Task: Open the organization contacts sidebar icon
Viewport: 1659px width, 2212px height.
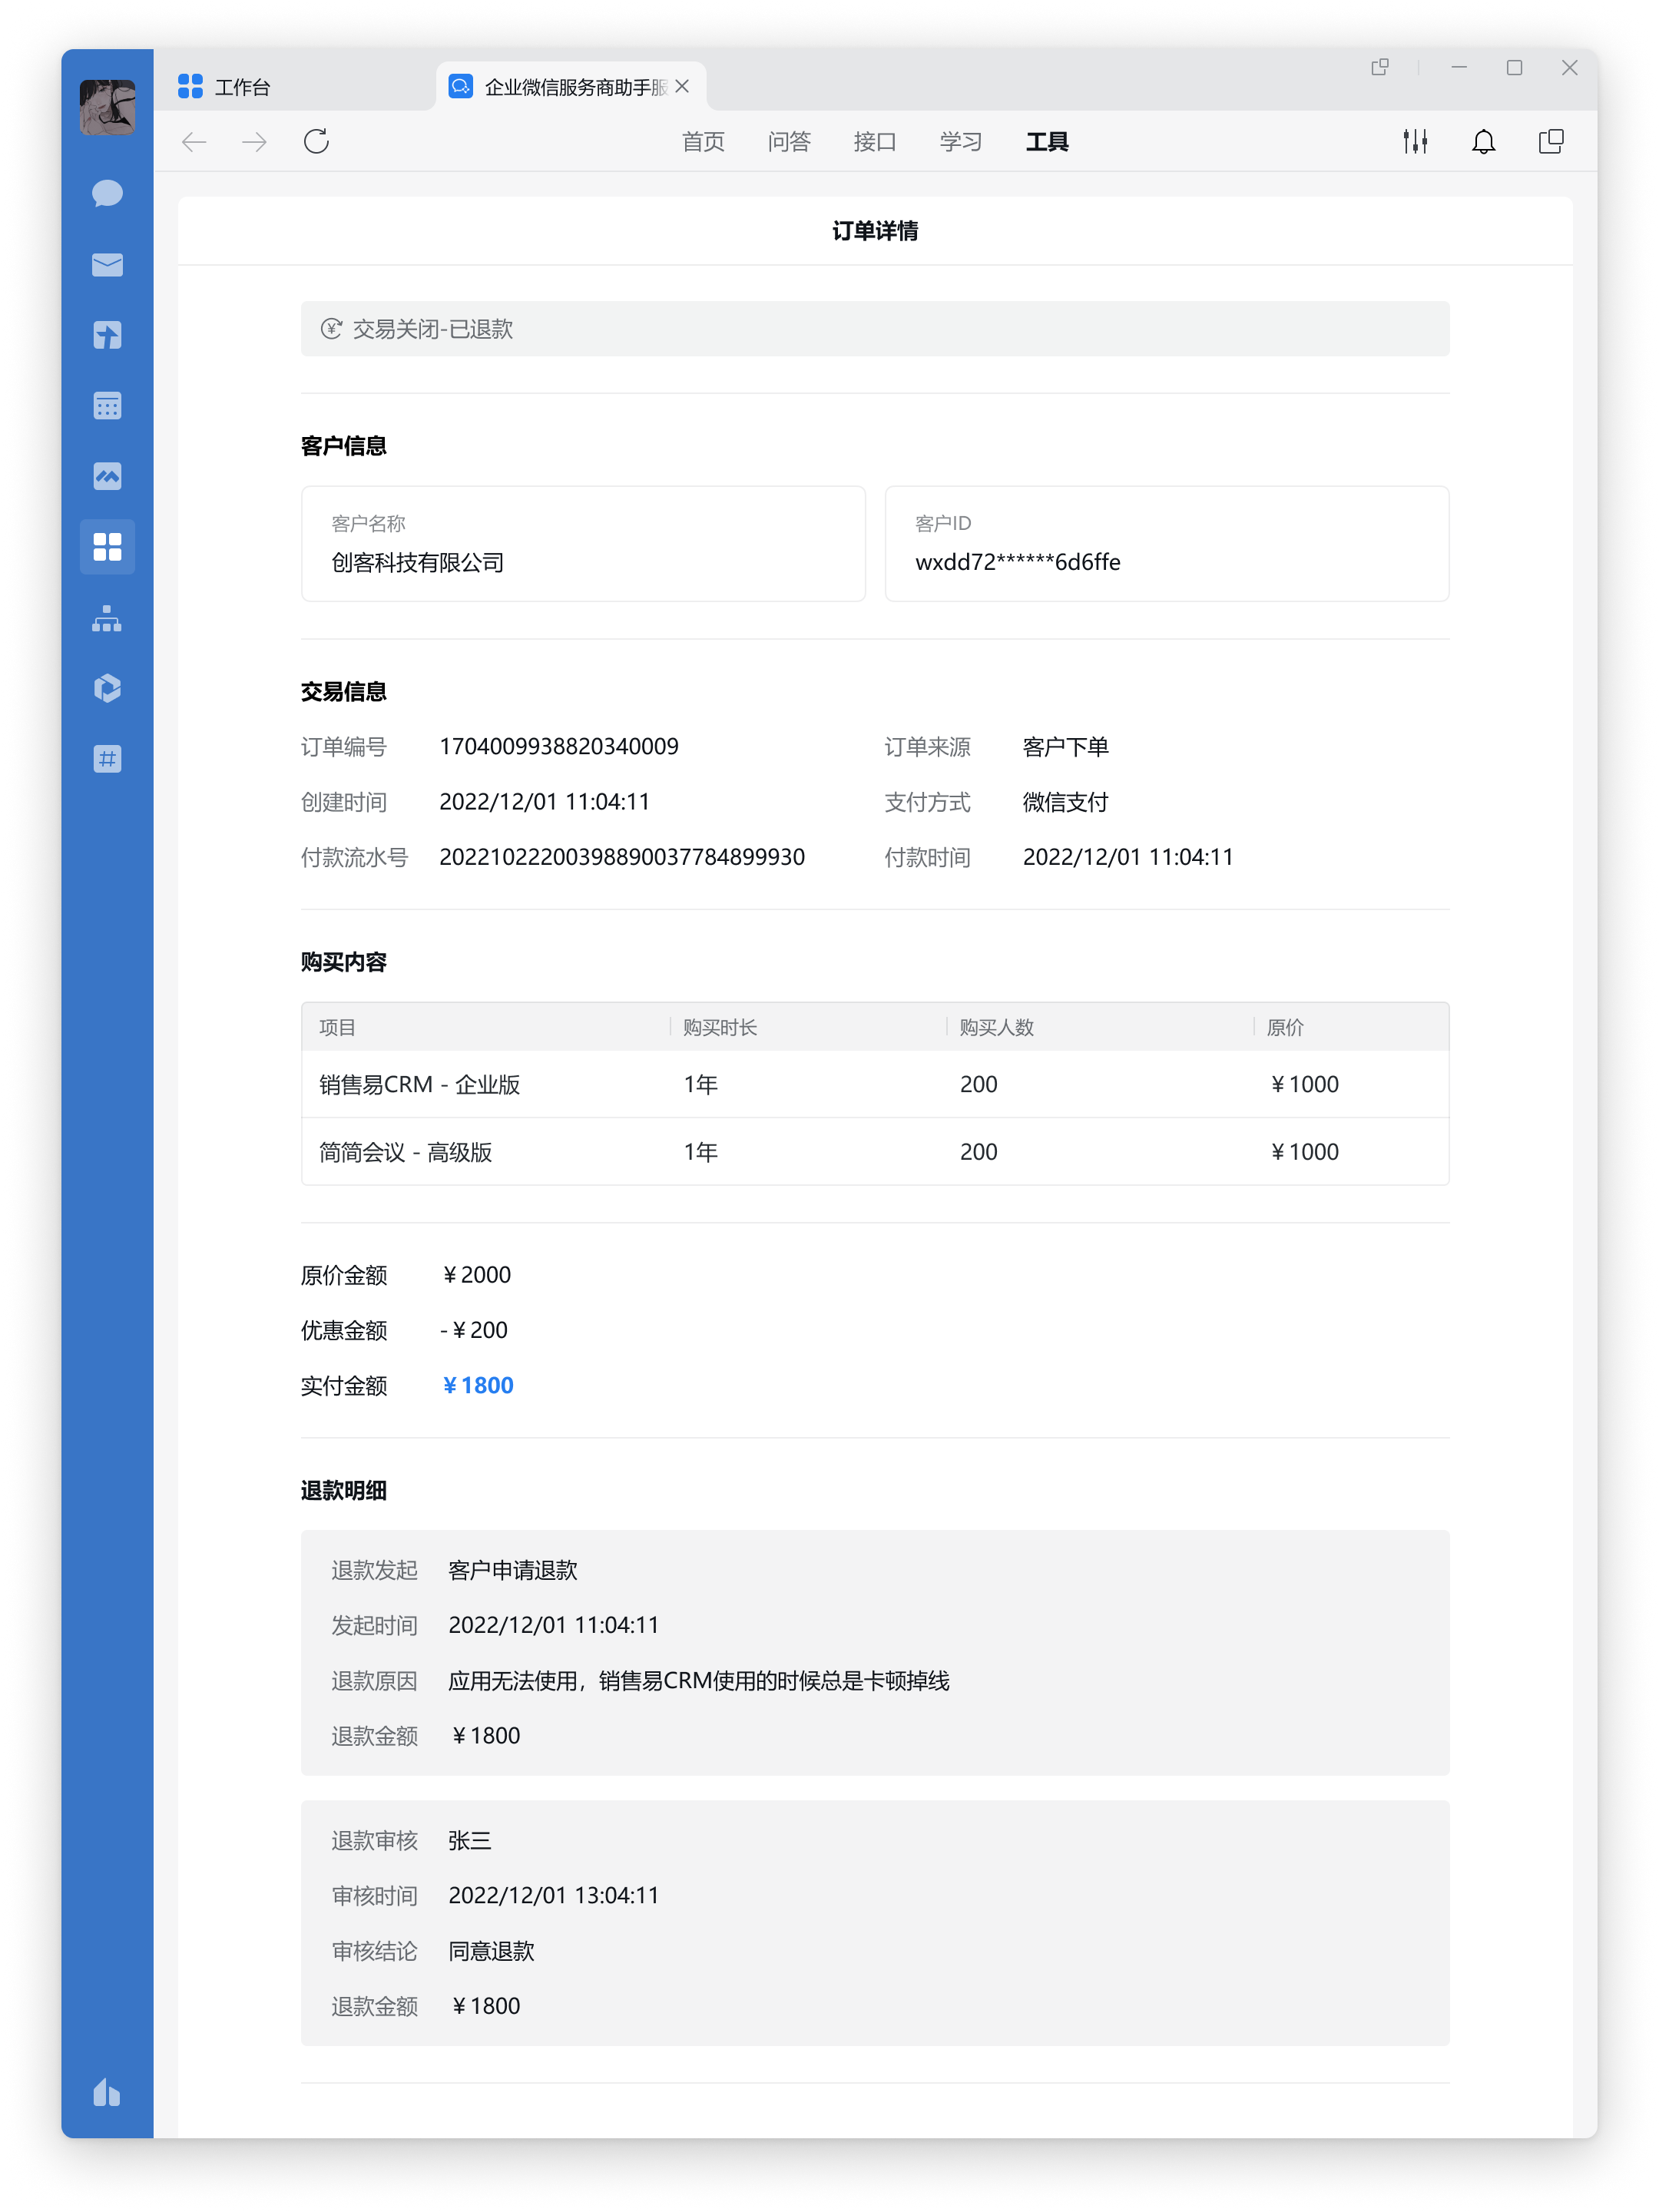Action: coord(107,619)
